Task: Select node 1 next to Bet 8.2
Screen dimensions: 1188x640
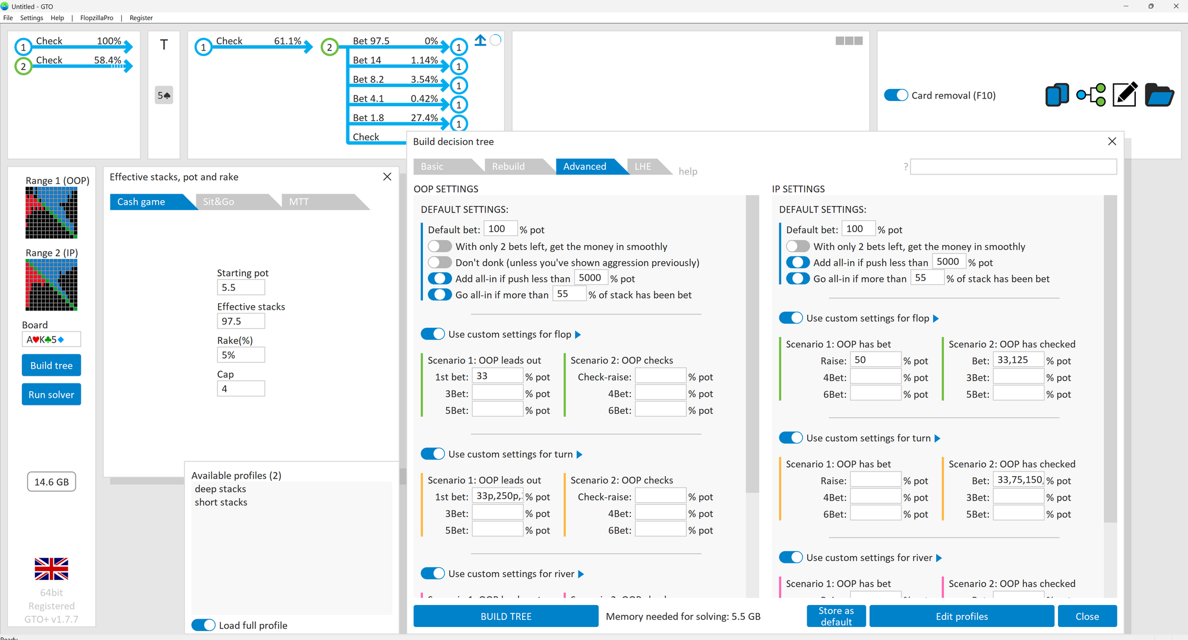Action: (459, 85)
